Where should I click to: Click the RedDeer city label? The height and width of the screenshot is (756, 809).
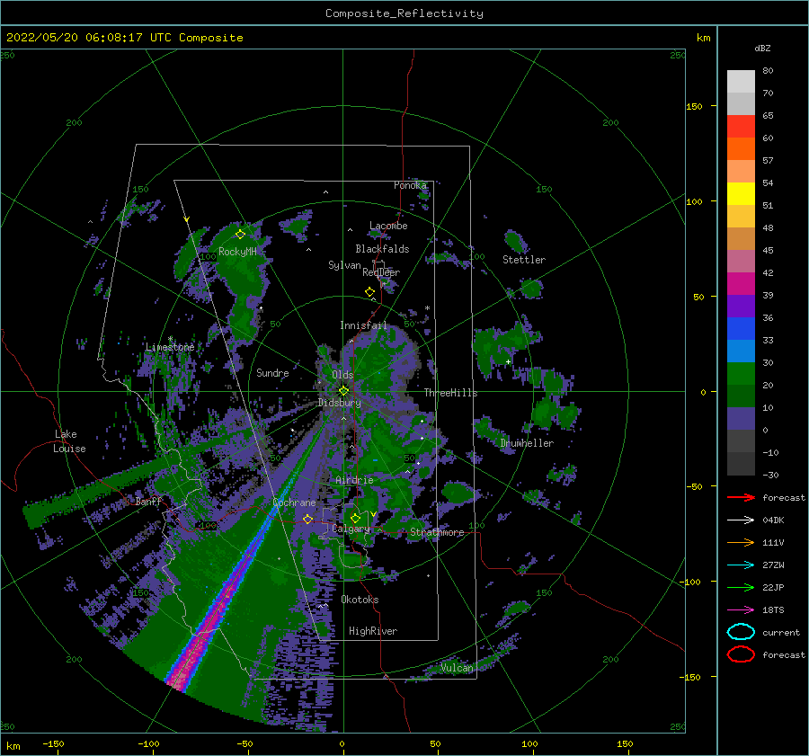[x=381, y=272]
